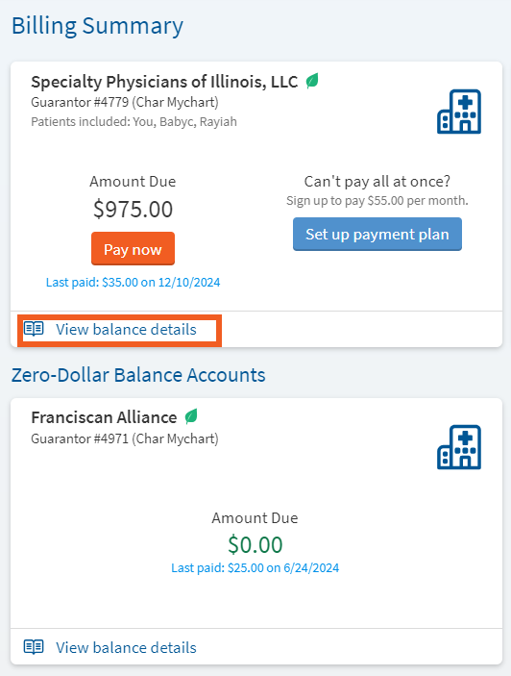The image size is (511, 676).
Task: Click the Billing Summary heading
Action: 97,26
